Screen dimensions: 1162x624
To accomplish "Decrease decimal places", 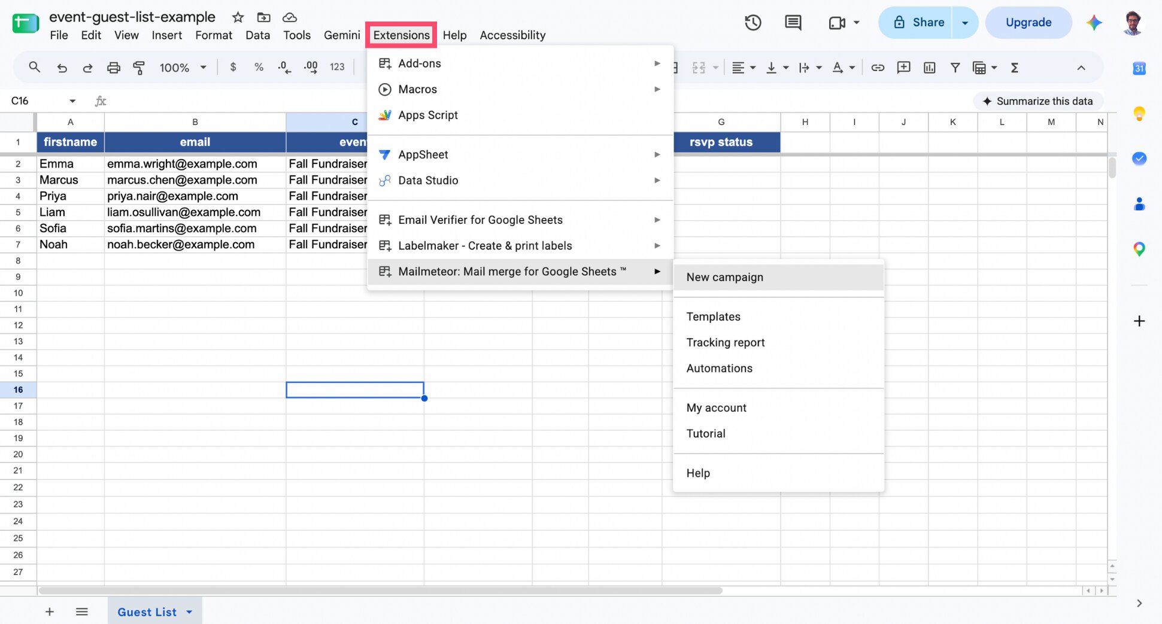I will point(284,67).
